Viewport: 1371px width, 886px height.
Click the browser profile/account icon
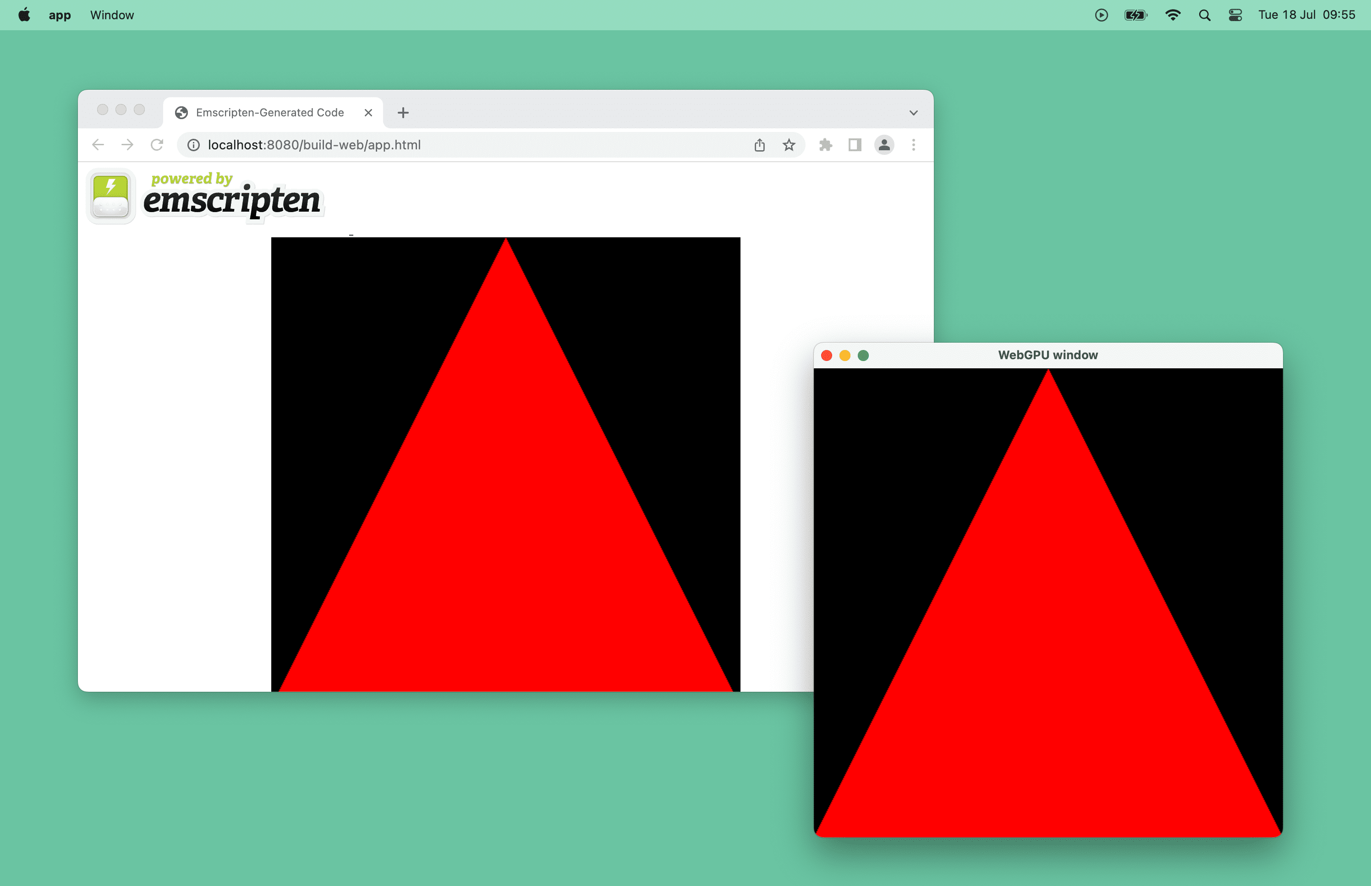click(x=884, y=144)
